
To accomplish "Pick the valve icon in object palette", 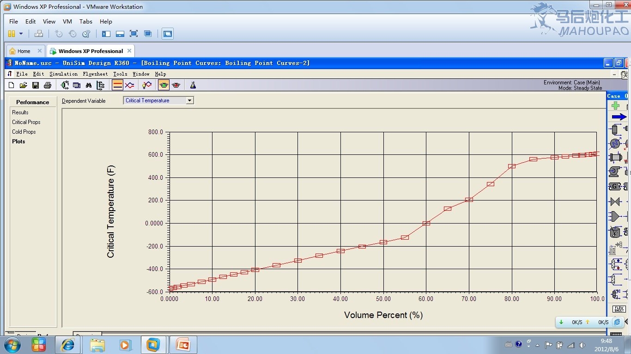I will (x=615, y=202).
